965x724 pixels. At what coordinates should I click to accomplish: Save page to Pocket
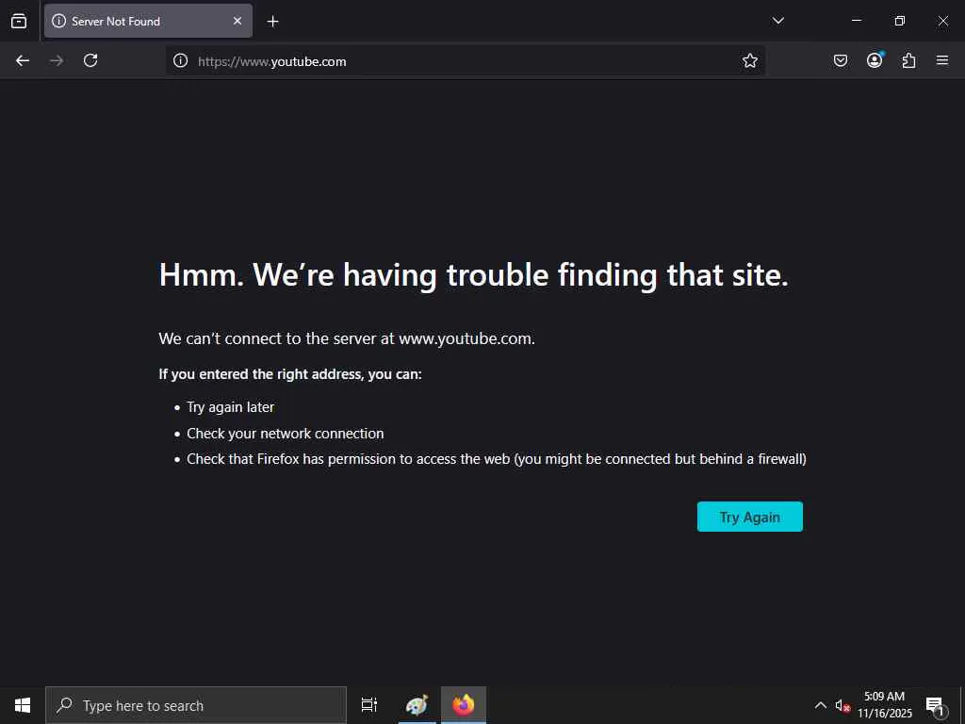coord(840,60)
